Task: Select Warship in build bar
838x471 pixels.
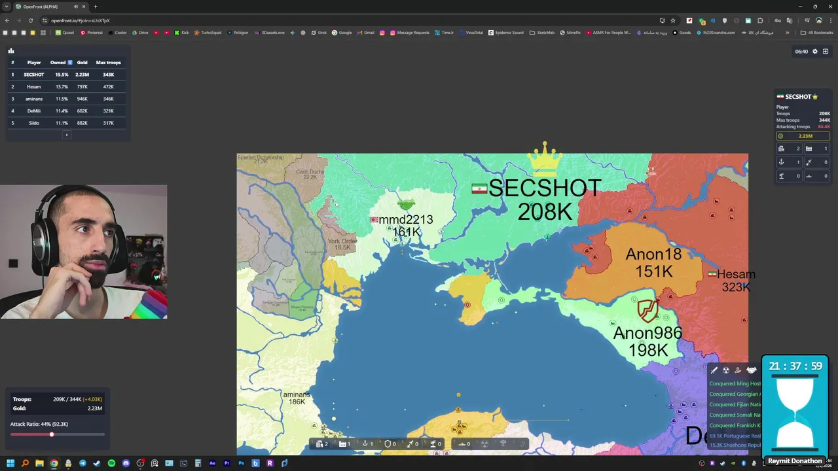Action: (463, 444)
